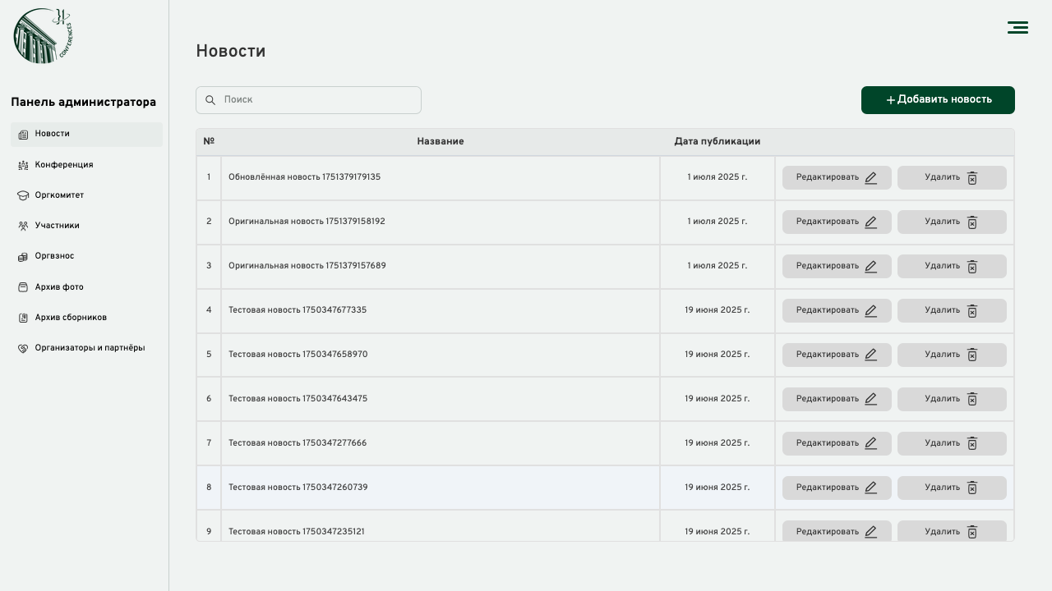Click the conference logo in the sidebar

[x=43, y=36]
